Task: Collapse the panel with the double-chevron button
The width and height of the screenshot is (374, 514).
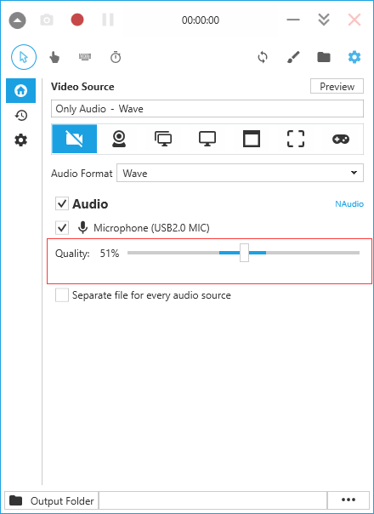Action: 324,20
